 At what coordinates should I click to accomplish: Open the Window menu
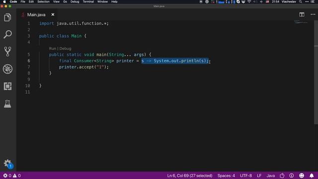click(x=102, y=1)
